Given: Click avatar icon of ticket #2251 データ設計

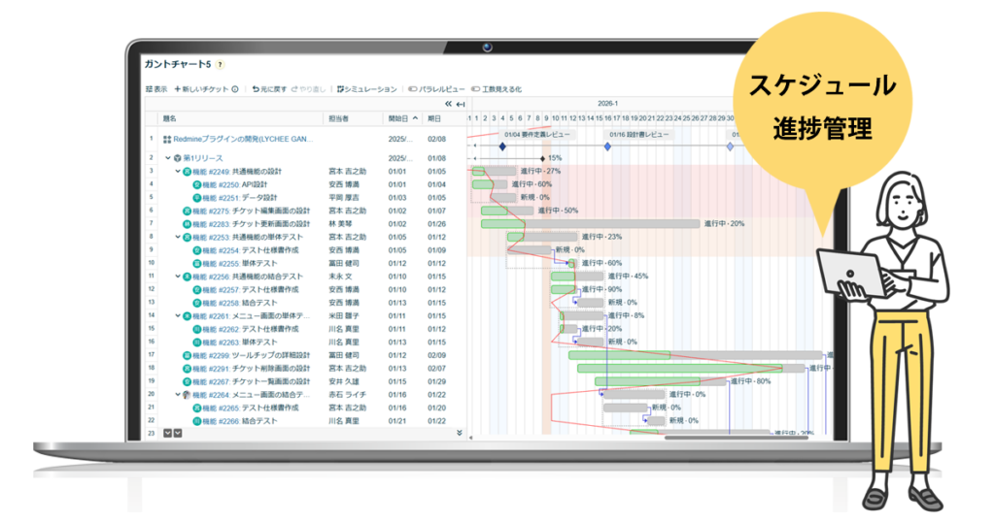Looking at the screenshot, I should click(196, 198).
